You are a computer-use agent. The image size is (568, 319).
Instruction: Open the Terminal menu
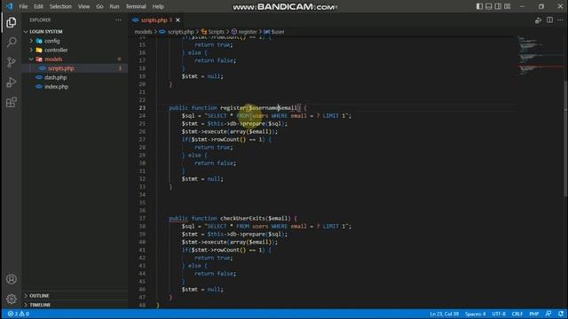pos(136,6)
